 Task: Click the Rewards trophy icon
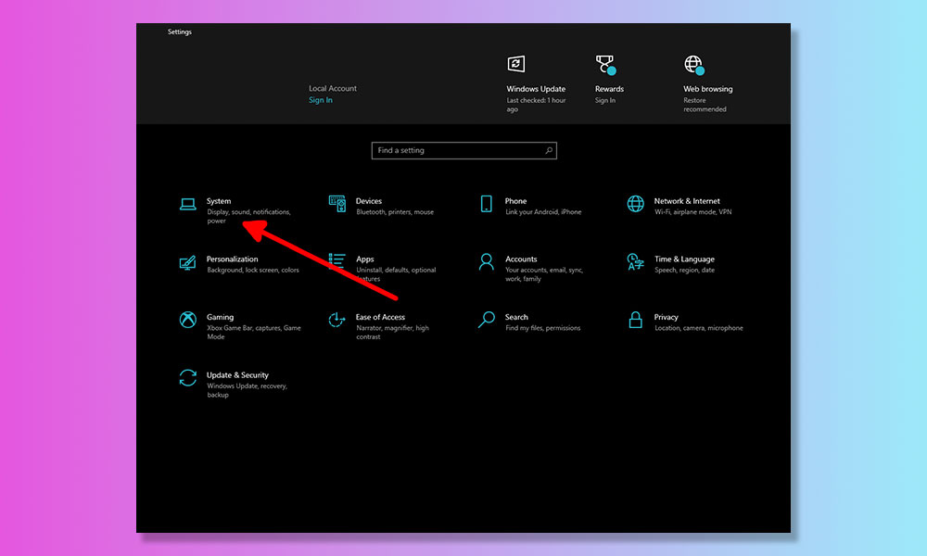pyautogui.click(x=605, y=65)
